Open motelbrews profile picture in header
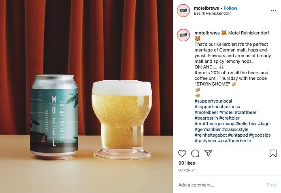The height and width of the screenshot is (193, 281). click(x=183, y=11)
